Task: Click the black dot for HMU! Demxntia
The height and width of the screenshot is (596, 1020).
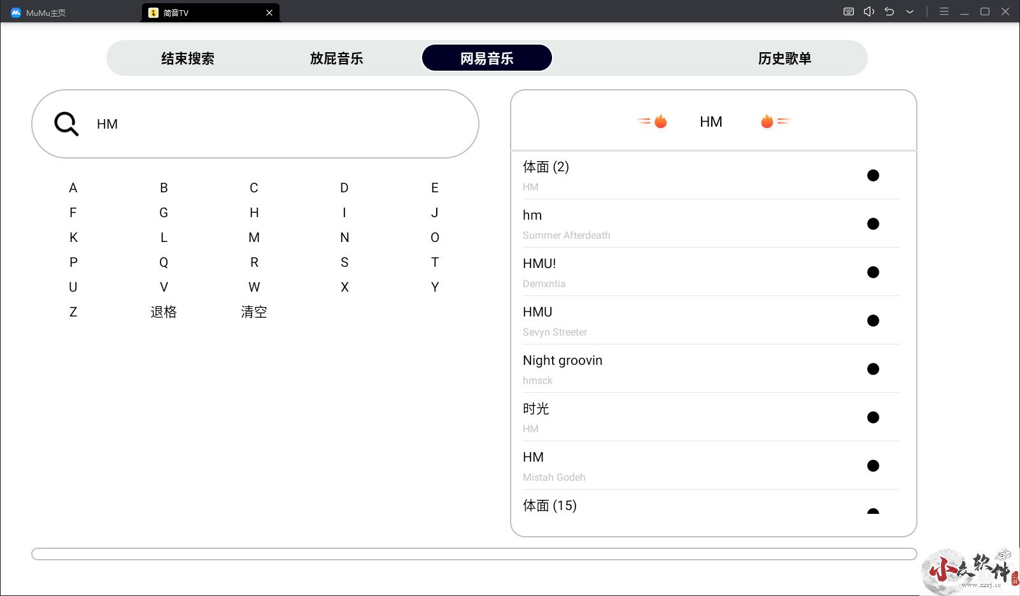Action: [873, 272]
